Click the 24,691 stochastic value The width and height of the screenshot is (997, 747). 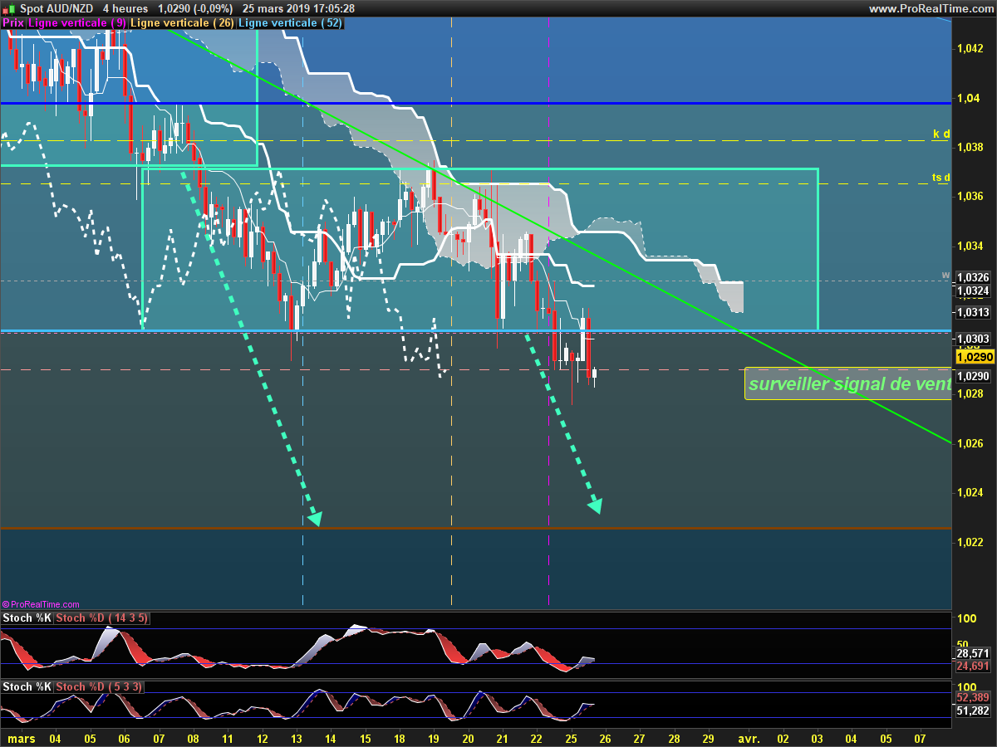tap(974, 666)
